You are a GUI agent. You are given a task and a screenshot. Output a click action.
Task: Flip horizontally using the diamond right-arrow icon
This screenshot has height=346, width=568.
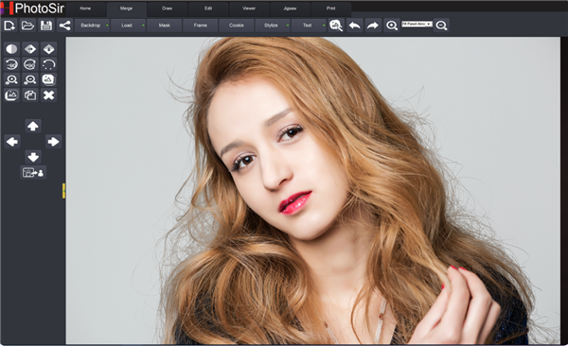[x=30, y=49]
